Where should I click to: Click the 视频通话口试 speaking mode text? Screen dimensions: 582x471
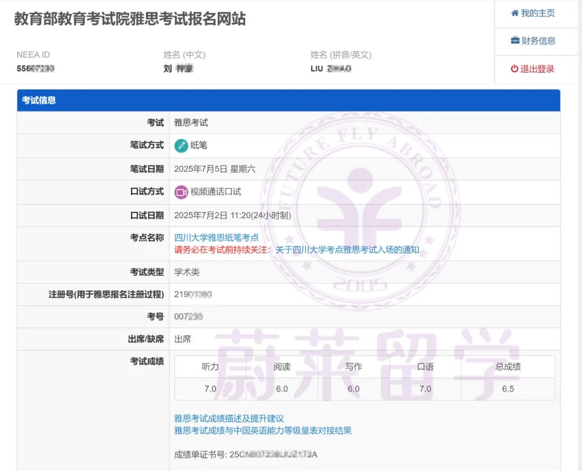coord(216,192)
